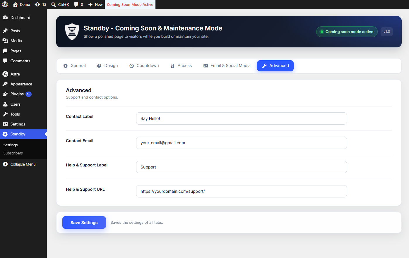The image size is (409, 258).
Task: Click the Help & Support URL field
Action: [x=242, y=191]
